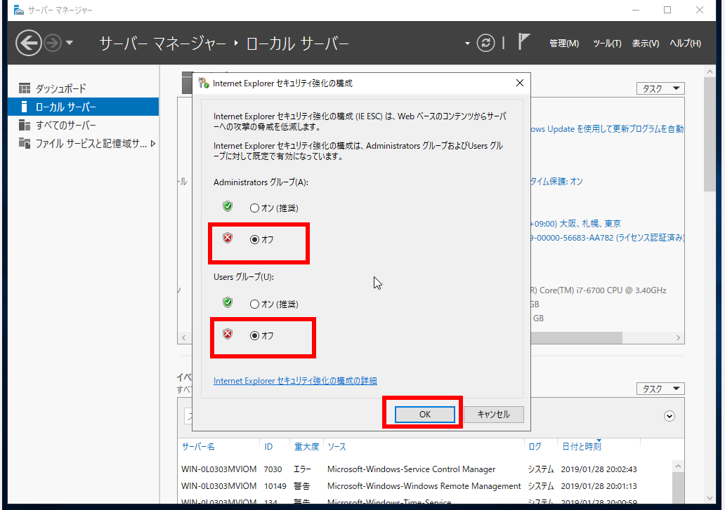Sort events by サーバー名 column
Image resolution: width=725 pixels, height=510 pixels.
pos(198,446)
